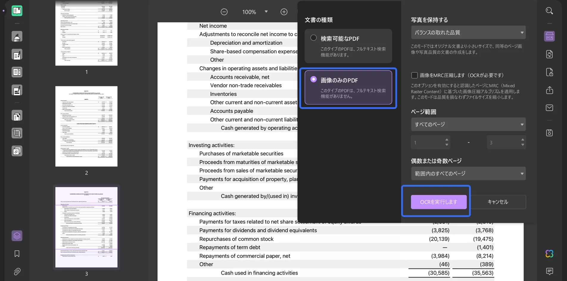
Task: Open the comments panel icon
Action: 549,271
